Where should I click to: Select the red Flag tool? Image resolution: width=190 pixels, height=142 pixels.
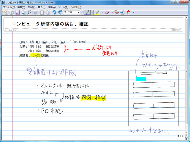coord(129,12)
